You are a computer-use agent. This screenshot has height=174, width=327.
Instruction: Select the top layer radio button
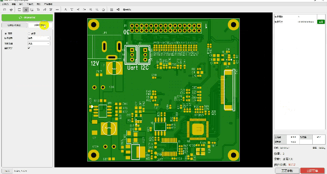pos(6,34)
